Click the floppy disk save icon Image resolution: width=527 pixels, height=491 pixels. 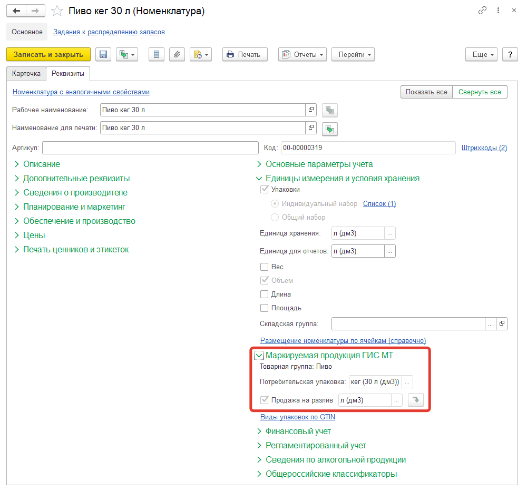pos(103,55)
